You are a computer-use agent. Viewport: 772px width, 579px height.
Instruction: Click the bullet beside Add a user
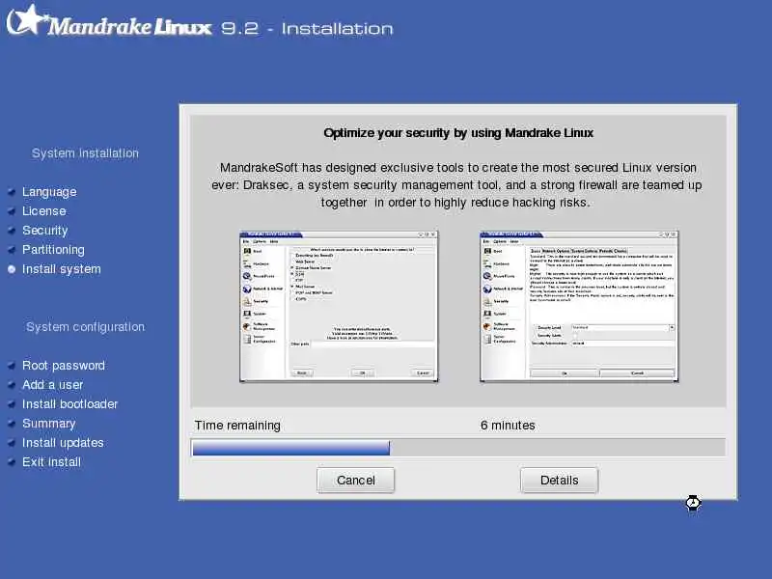point(12,384)
